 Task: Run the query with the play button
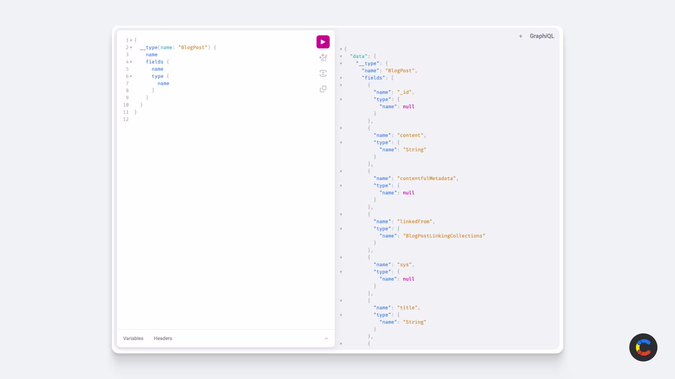click(x=323, y=42)
